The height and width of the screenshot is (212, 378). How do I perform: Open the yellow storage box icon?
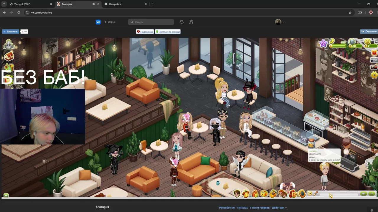264,193
